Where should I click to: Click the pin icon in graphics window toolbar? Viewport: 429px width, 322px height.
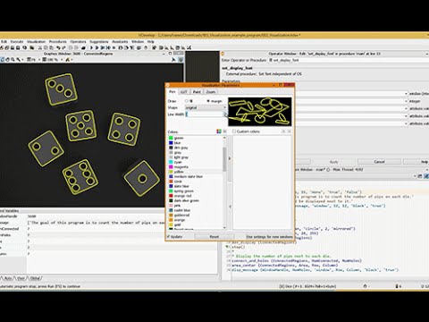click(x=173, y=60)
